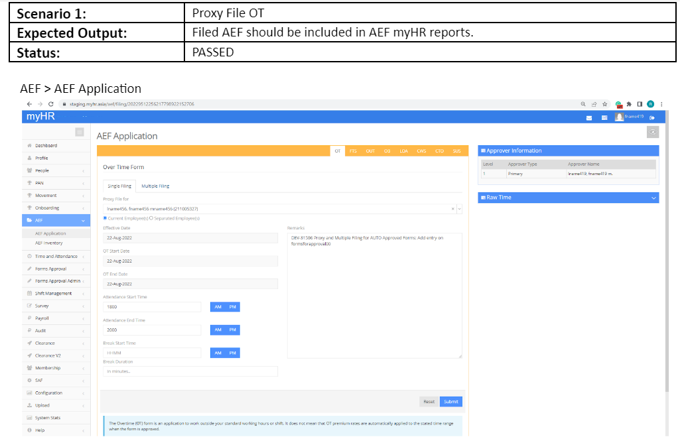Click the eye icon at top right

[653, 132]
